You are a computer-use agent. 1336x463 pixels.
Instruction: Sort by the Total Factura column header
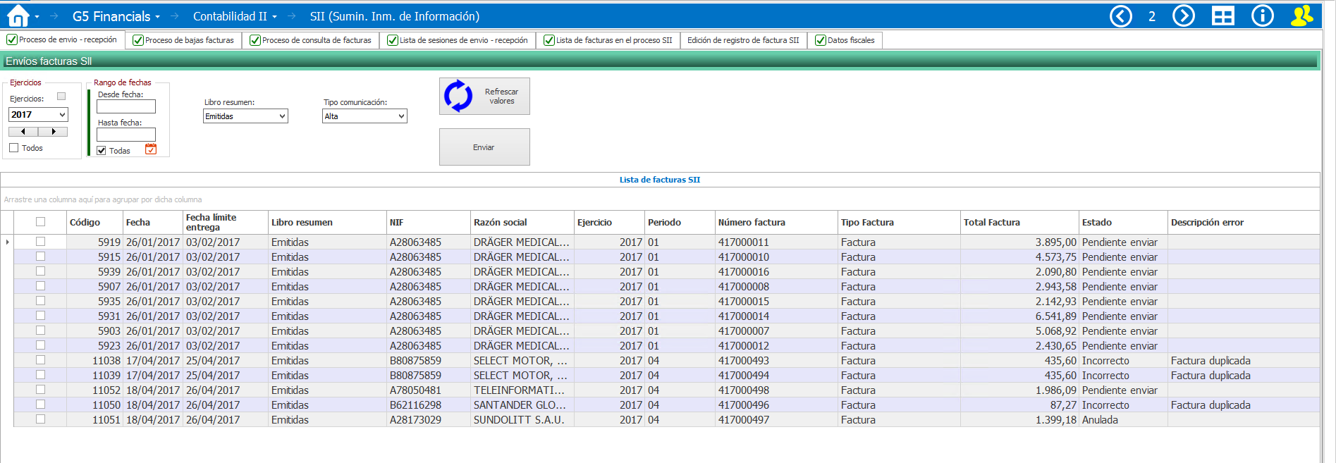[x=991, y=223]
